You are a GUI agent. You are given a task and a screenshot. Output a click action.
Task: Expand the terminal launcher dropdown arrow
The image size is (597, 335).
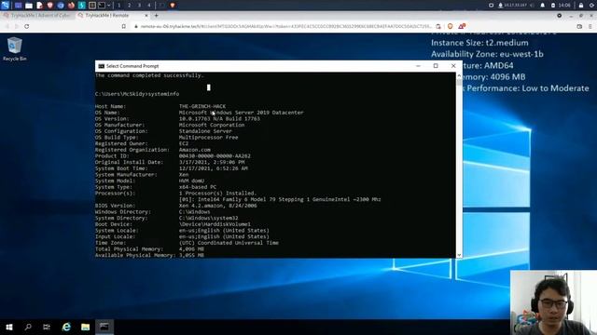[108, 6]
